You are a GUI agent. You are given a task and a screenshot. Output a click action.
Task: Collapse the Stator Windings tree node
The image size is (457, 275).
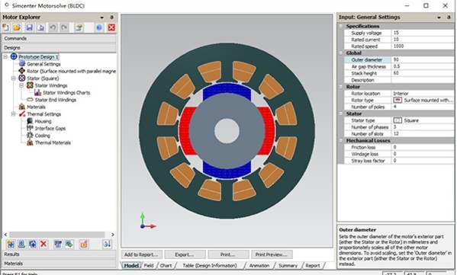(21, 85)
